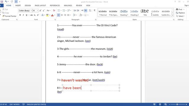
Task: Grow font size with A-up icon
Action: click(40, 11)
